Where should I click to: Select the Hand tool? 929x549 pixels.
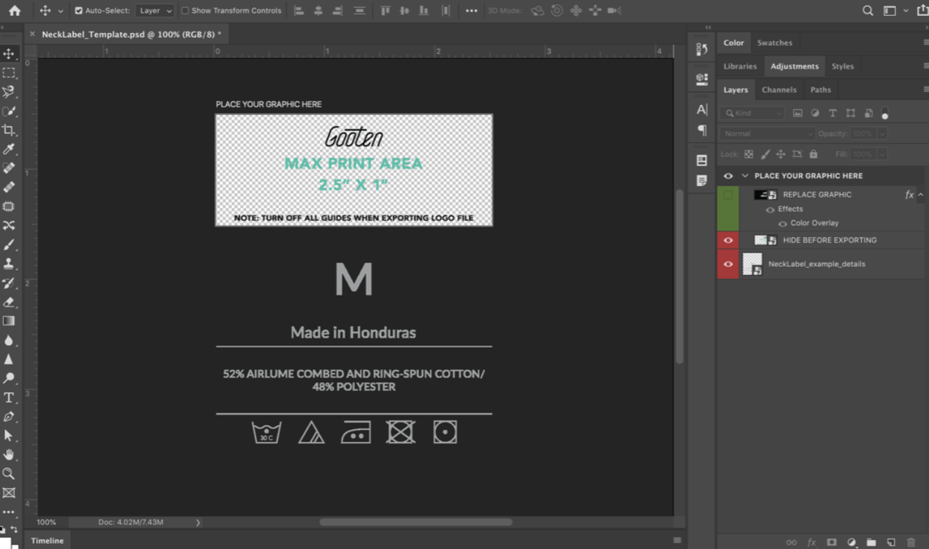[8, 455]
